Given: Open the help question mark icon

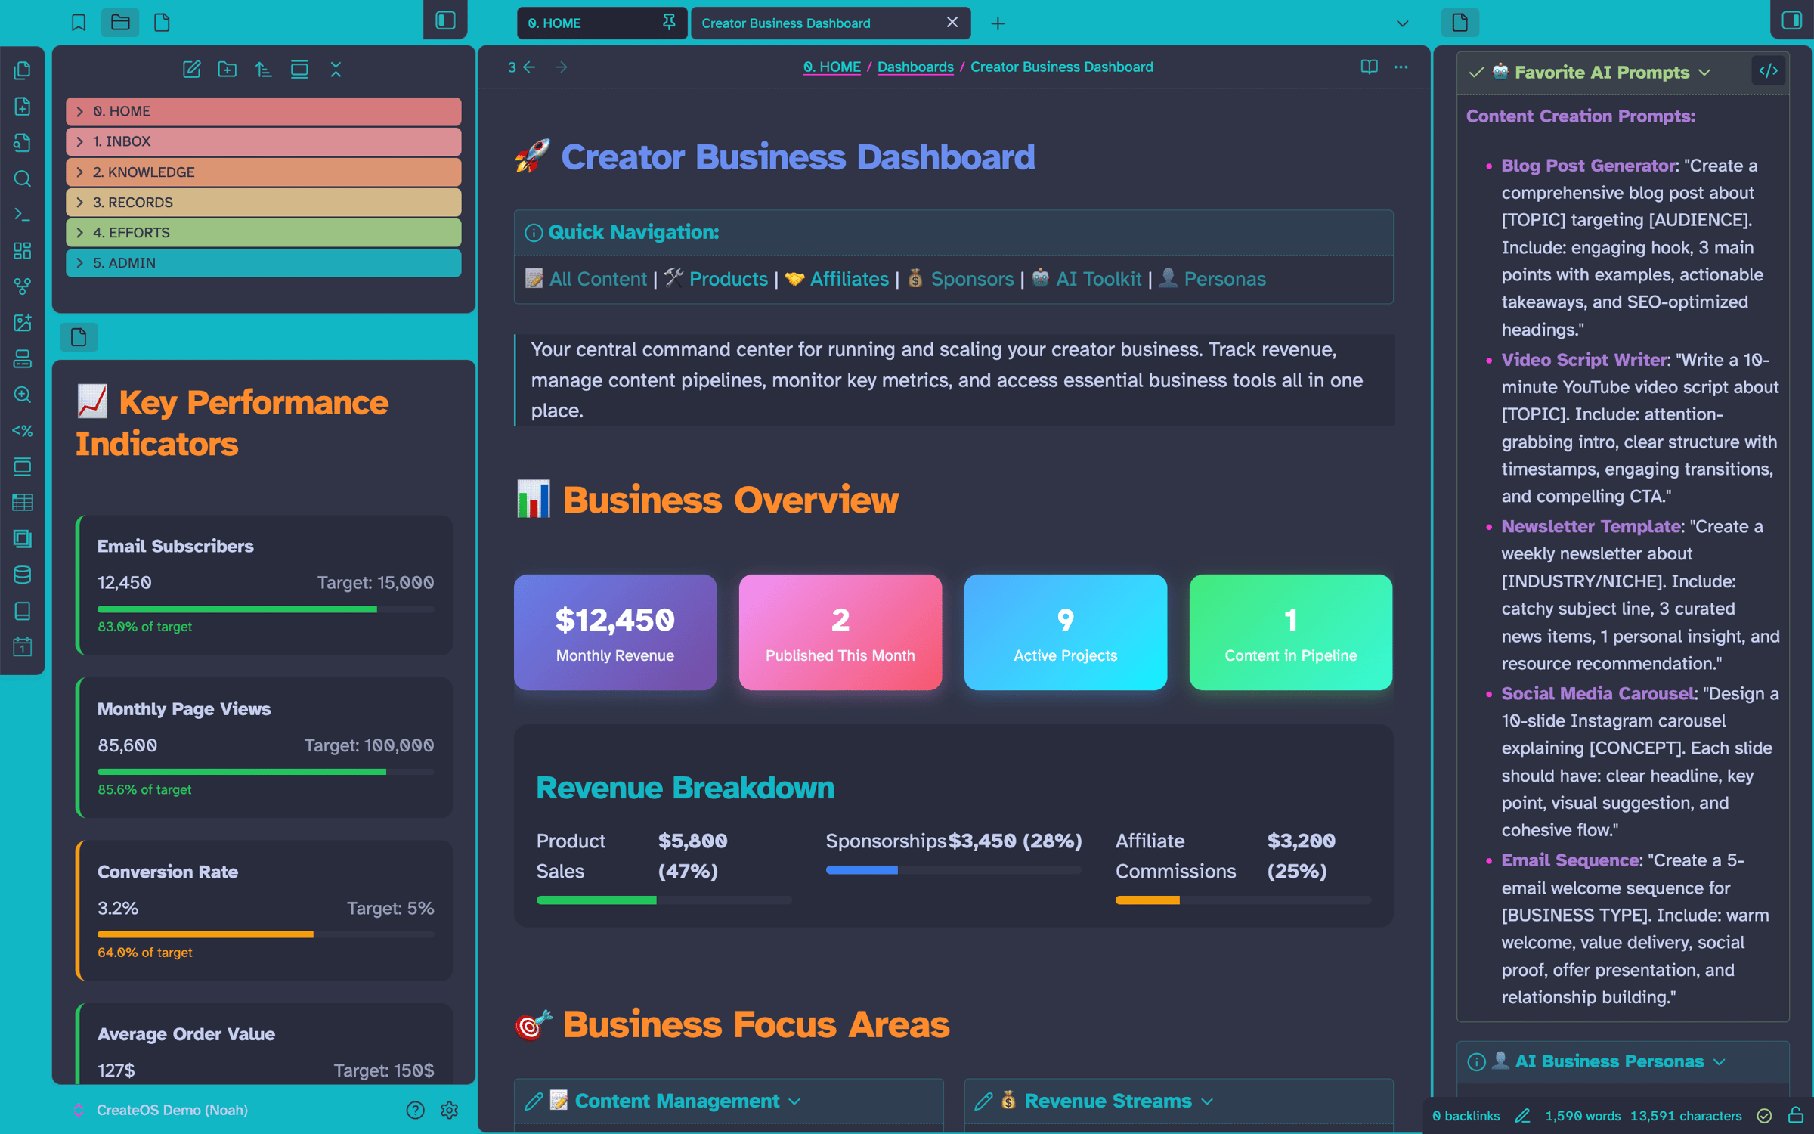Looking at the screenshot, I should tap(415, 1110).
